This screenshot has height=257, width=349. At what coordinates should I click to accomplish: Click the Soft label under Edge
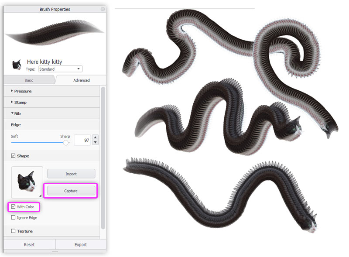tap(14, 136)
